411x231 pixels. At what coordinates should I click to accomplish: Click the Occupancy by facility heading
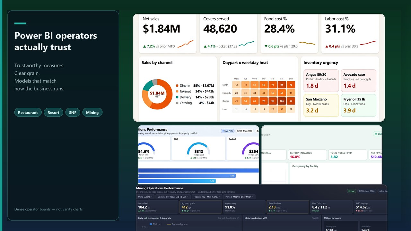305,166
